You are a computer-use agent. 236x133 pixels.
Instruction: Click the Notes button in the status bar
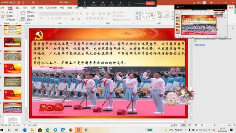click(x=174, y=125)
